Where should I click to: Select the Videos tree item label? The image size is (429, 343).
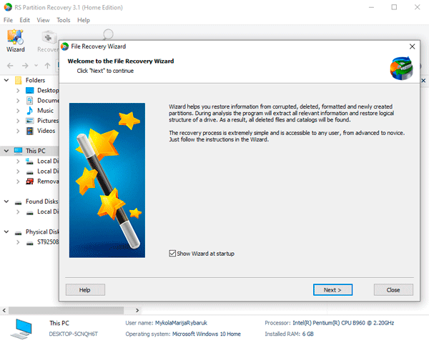(46, 131)
